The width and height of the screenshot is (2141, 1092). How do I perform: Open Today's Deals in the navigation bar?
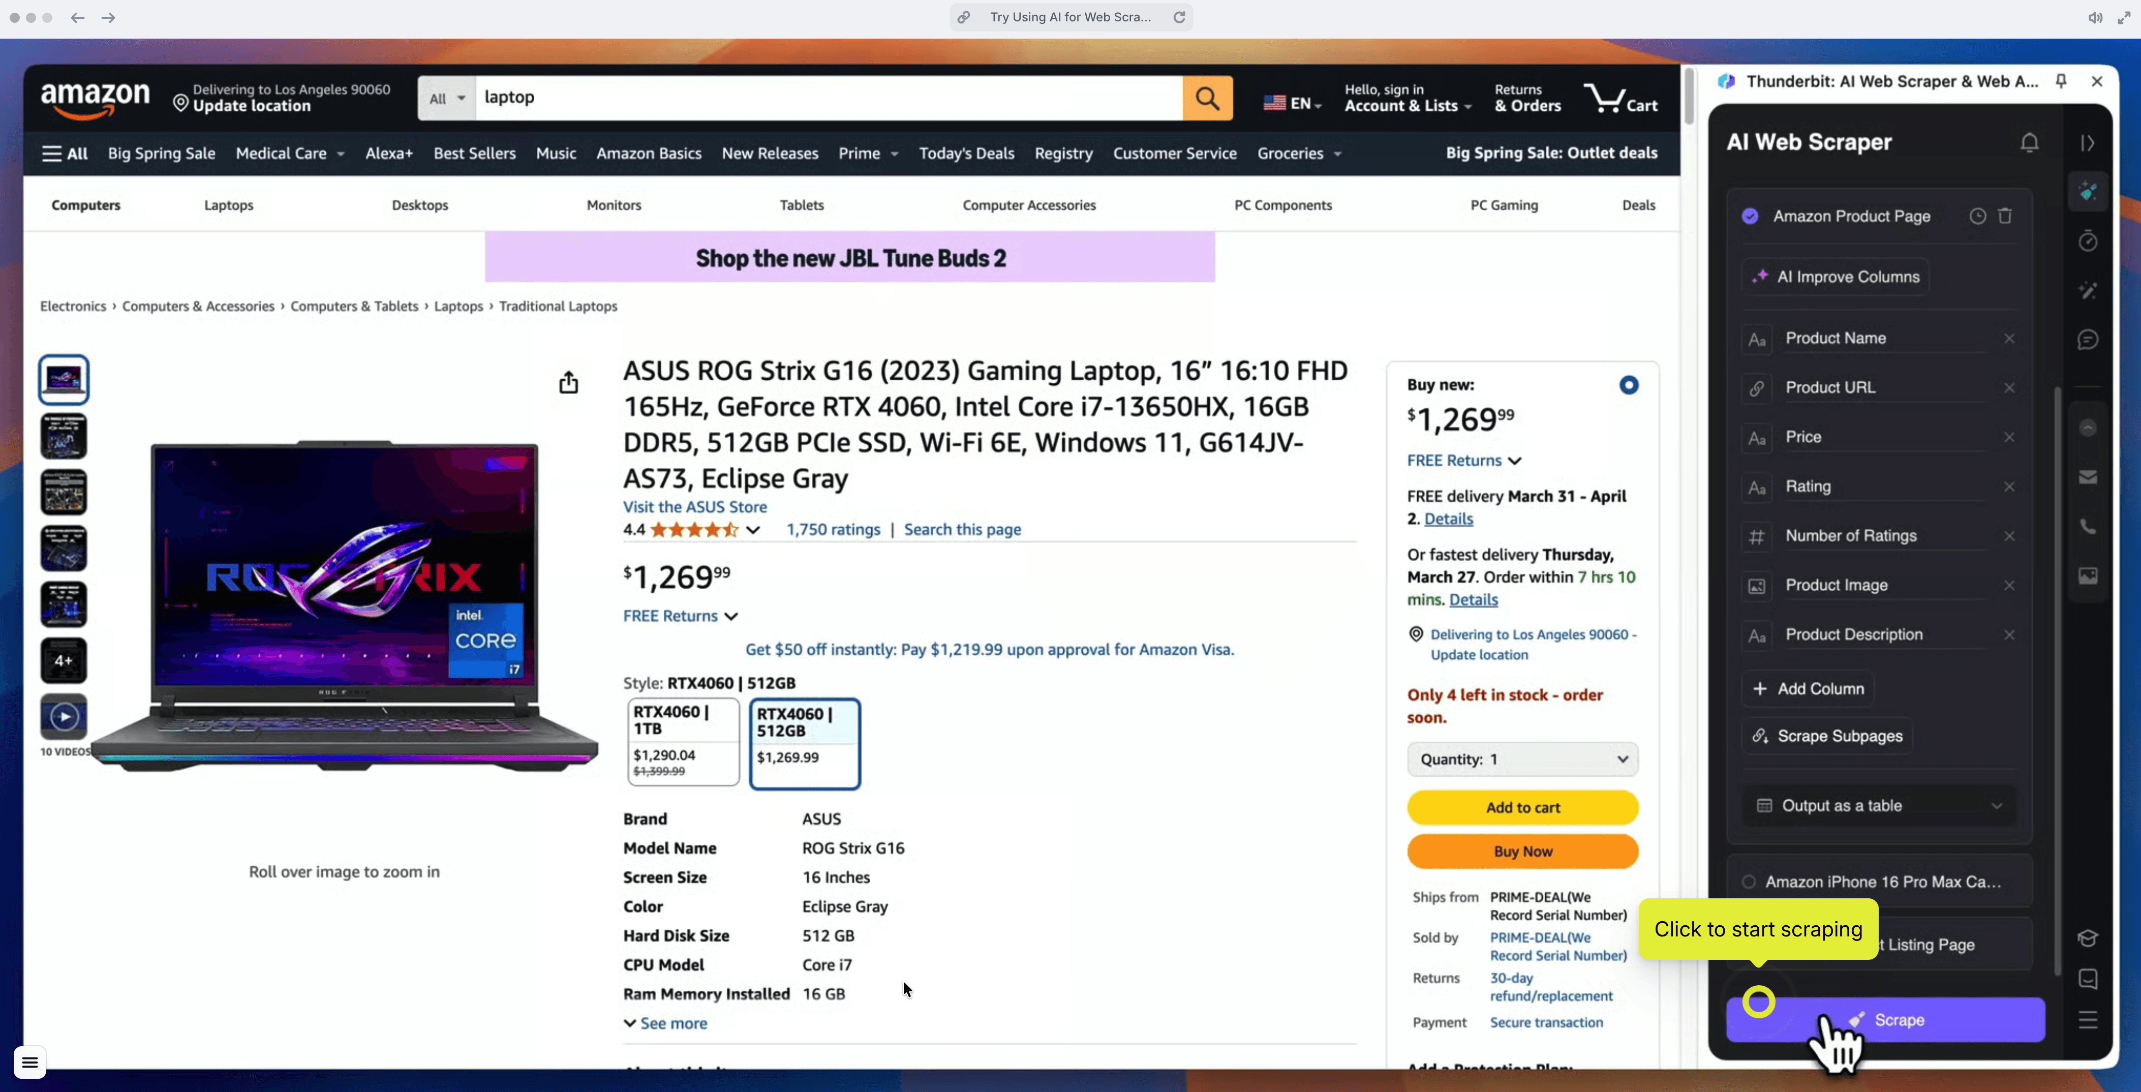pyautogui.click(x=967, y=154)
